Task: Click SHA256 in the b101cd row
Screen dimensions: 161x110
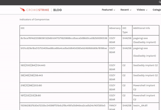Action: pyautogui.click(x=127, y=48)
